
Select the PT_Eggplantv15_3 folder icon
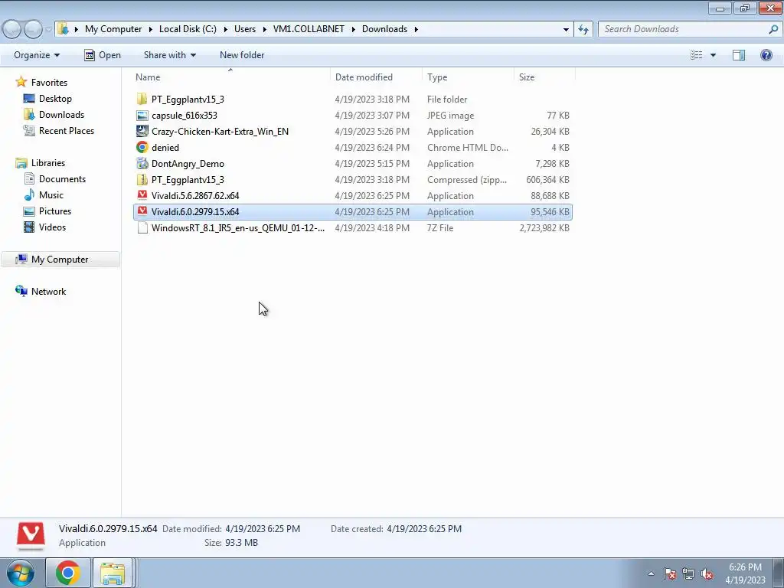point(142,99)
